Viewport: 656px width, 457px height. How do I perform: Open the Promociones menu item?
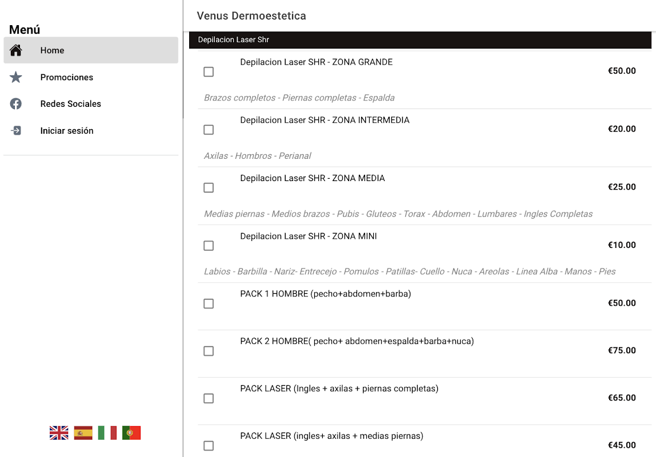tap(67, 77)
